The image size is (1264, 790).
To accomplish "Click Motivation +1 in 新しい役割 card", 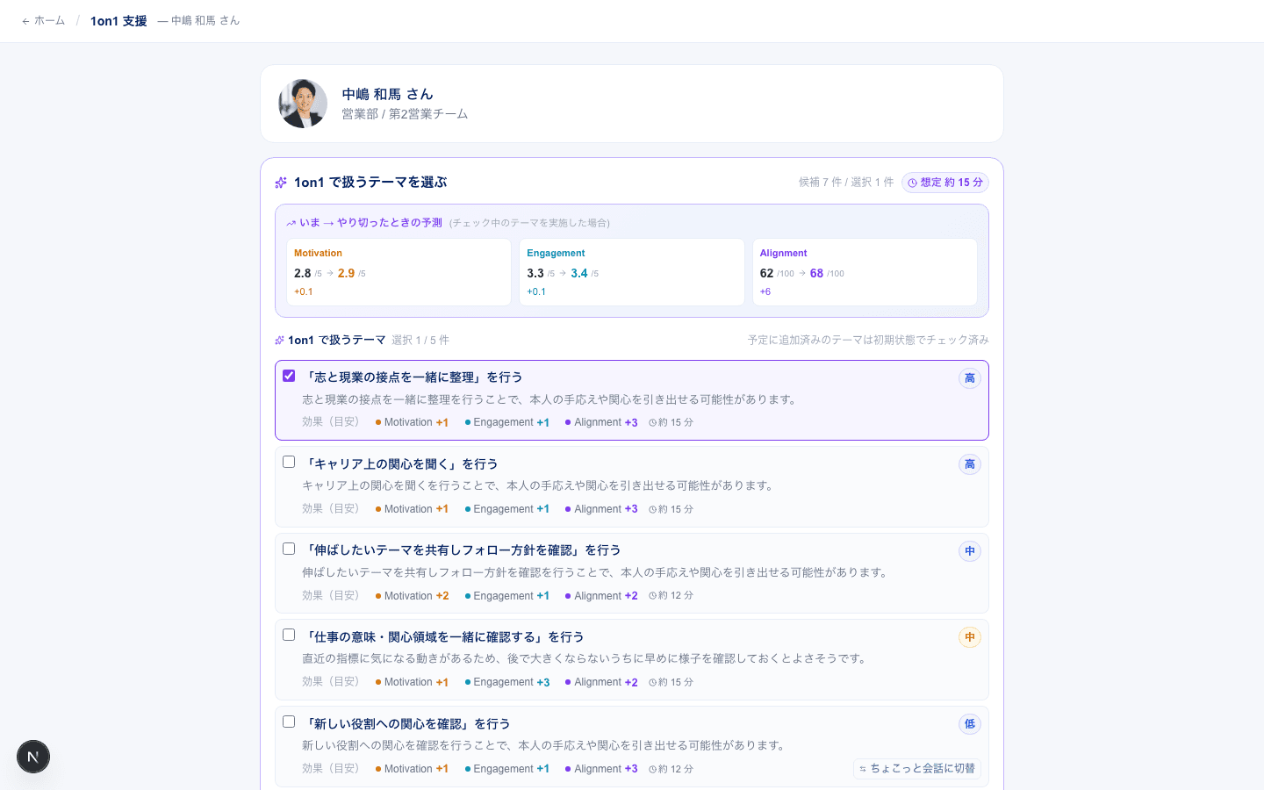I will [412, 769].
